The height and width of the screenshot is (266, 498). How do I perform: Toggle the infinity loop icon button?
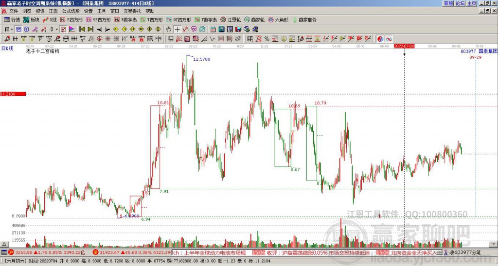tap(389, 39)
